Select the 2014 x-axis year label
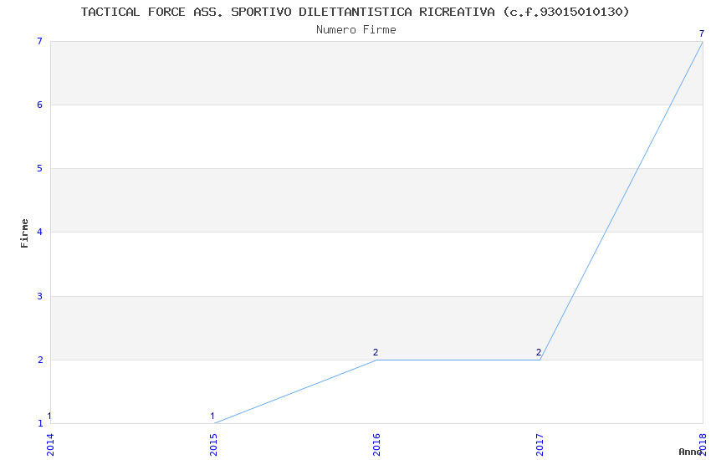 (x=50, y=445)
